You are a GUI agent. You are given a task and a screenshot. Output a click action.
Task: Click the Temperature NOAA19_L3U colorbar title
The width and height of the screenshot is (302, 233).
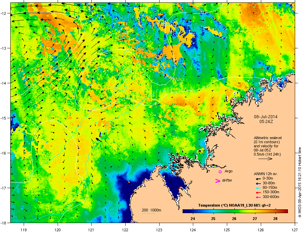[x=234, y=206]
